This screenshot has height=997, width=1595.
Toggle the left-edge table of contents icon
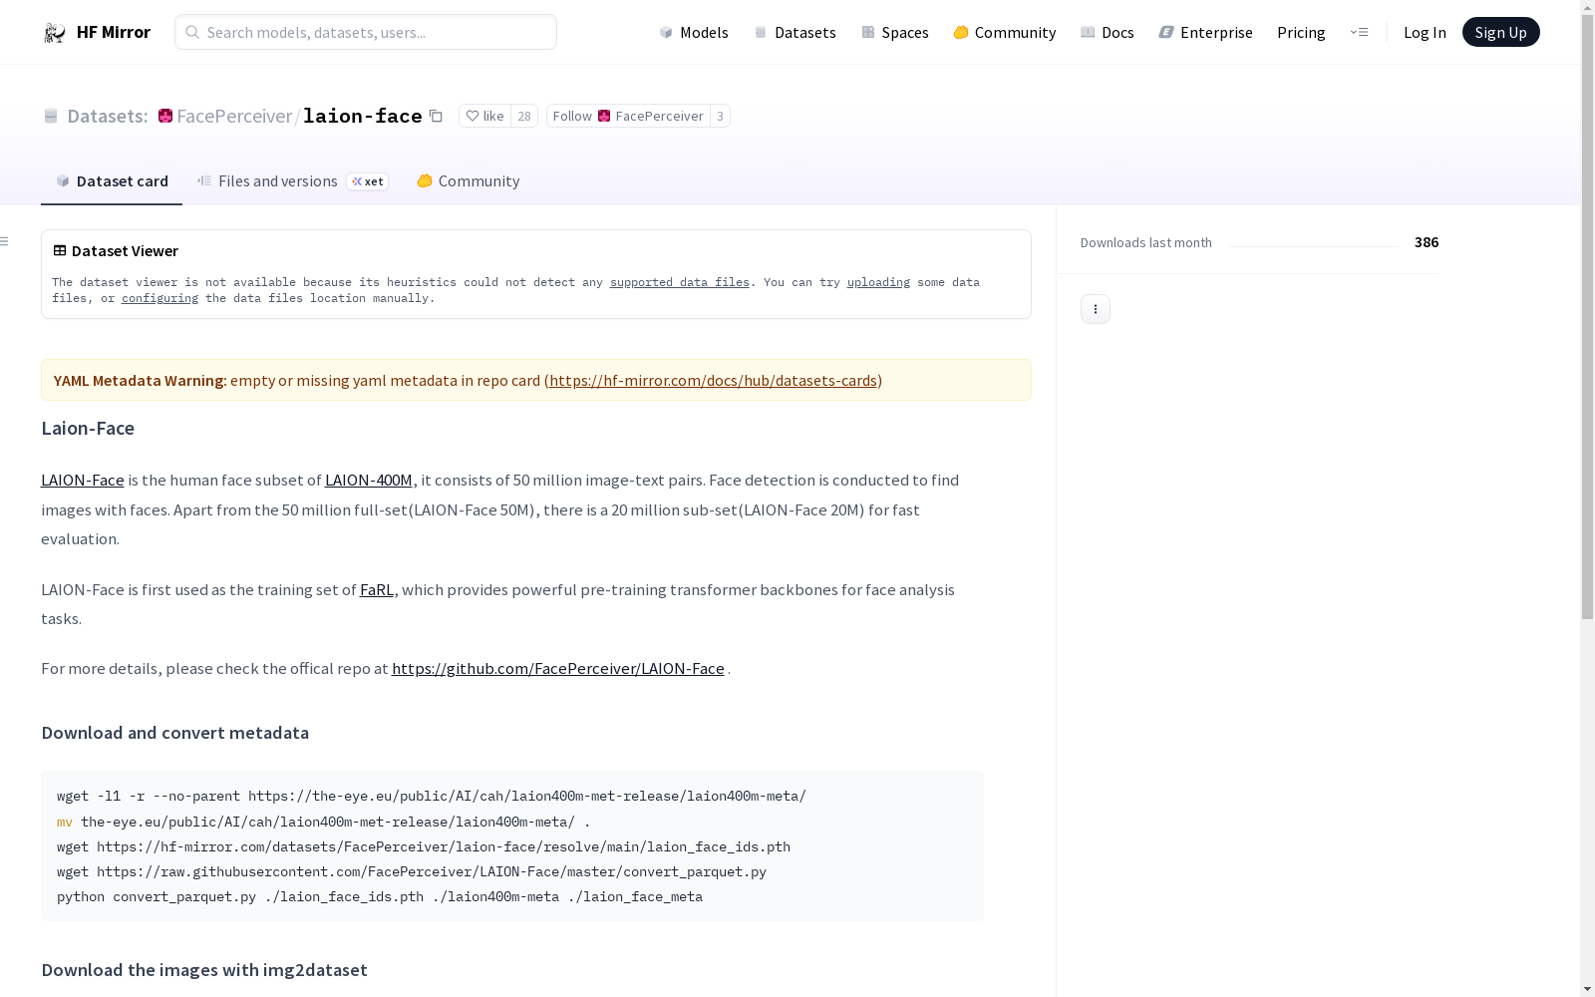tap(5, 241)
